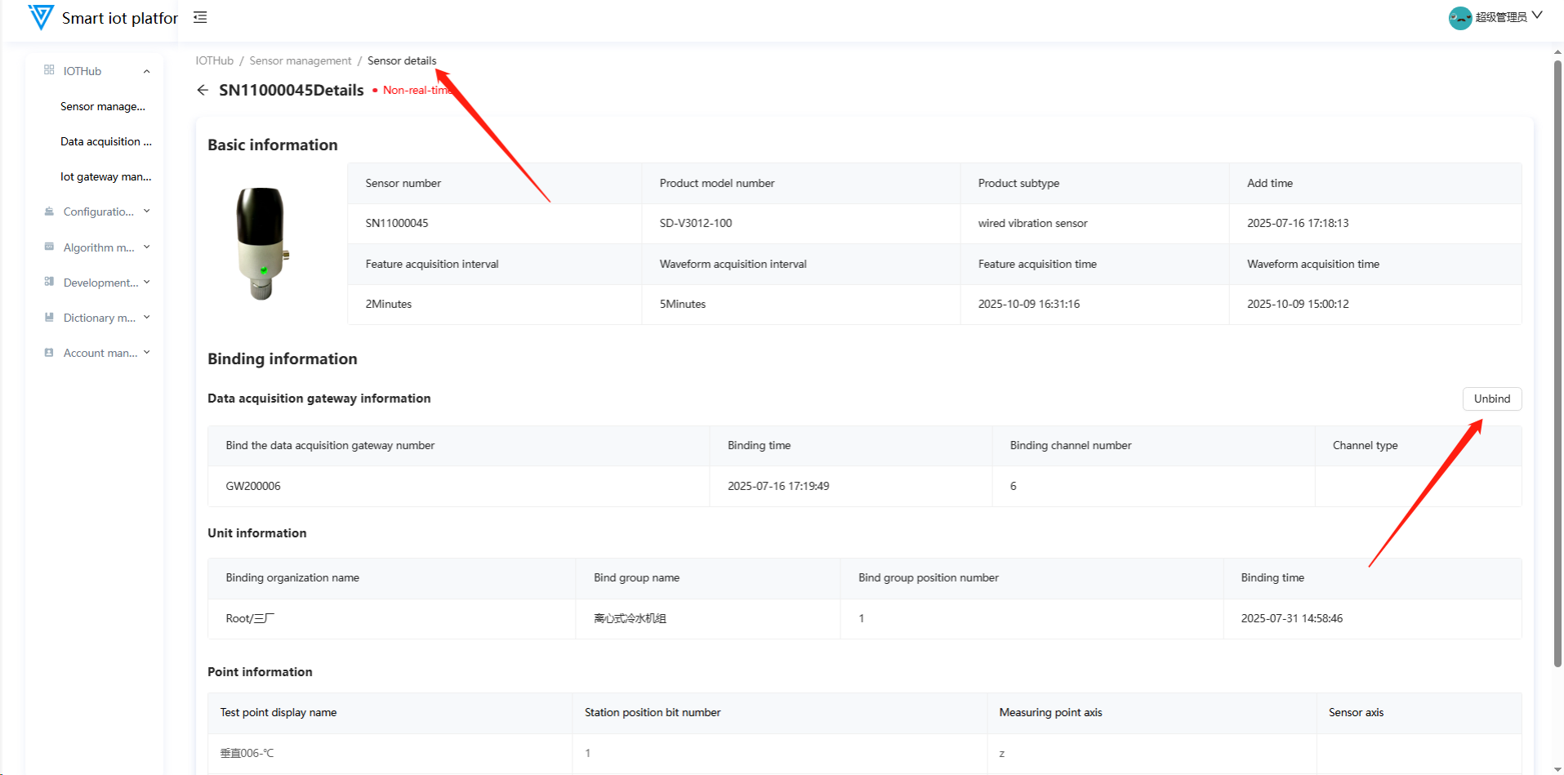The height and width of the screenshot is (775, 1564).
Task: Open Data acquisition menu item
Action: pyautogui.click(x=105, y=141)
